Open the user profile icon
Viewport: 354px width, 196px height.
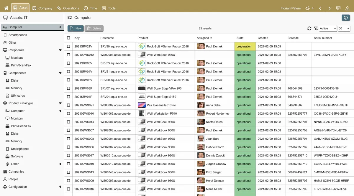tap(347, 8)
